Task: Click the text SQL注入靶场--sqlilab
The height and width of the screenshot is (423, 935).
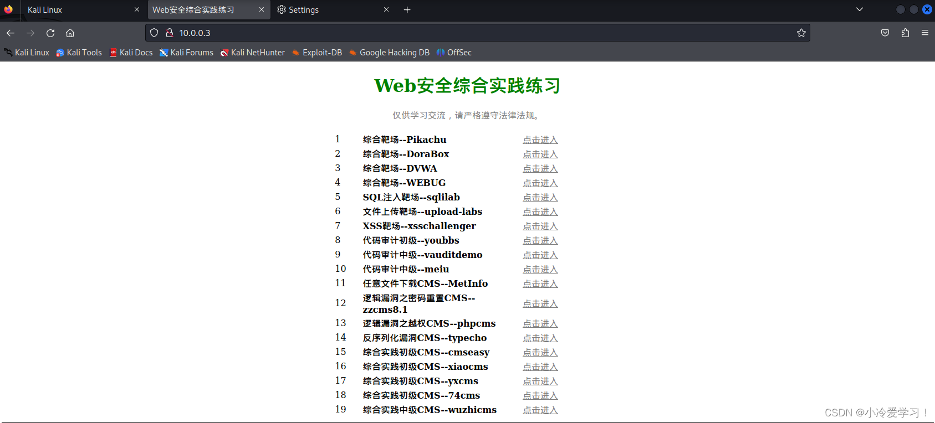Action: point(411,197)
